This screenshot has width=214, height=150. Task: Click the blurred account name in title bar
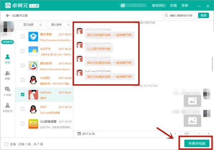134,5
